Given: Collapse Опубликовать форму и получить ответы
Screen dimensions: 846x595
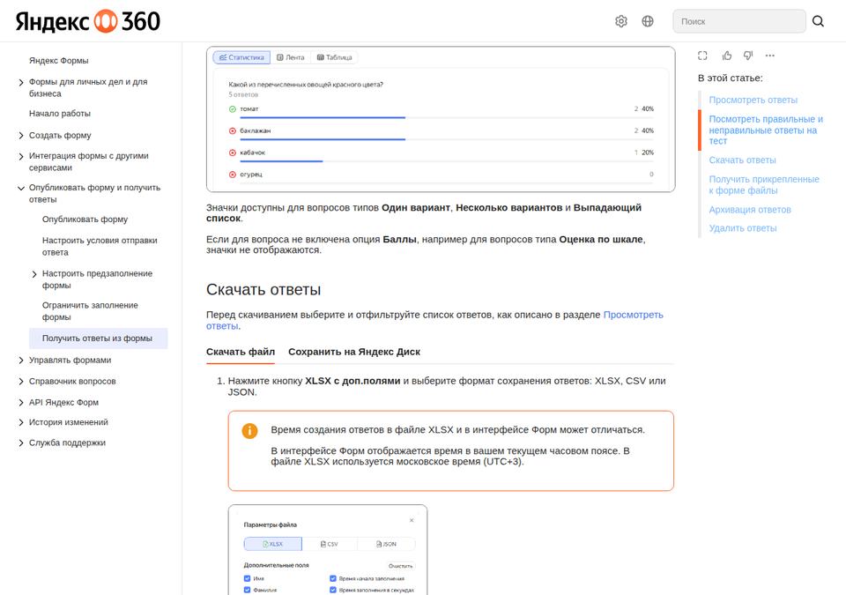Looking at the screenshot, I should tap(21, 189).
